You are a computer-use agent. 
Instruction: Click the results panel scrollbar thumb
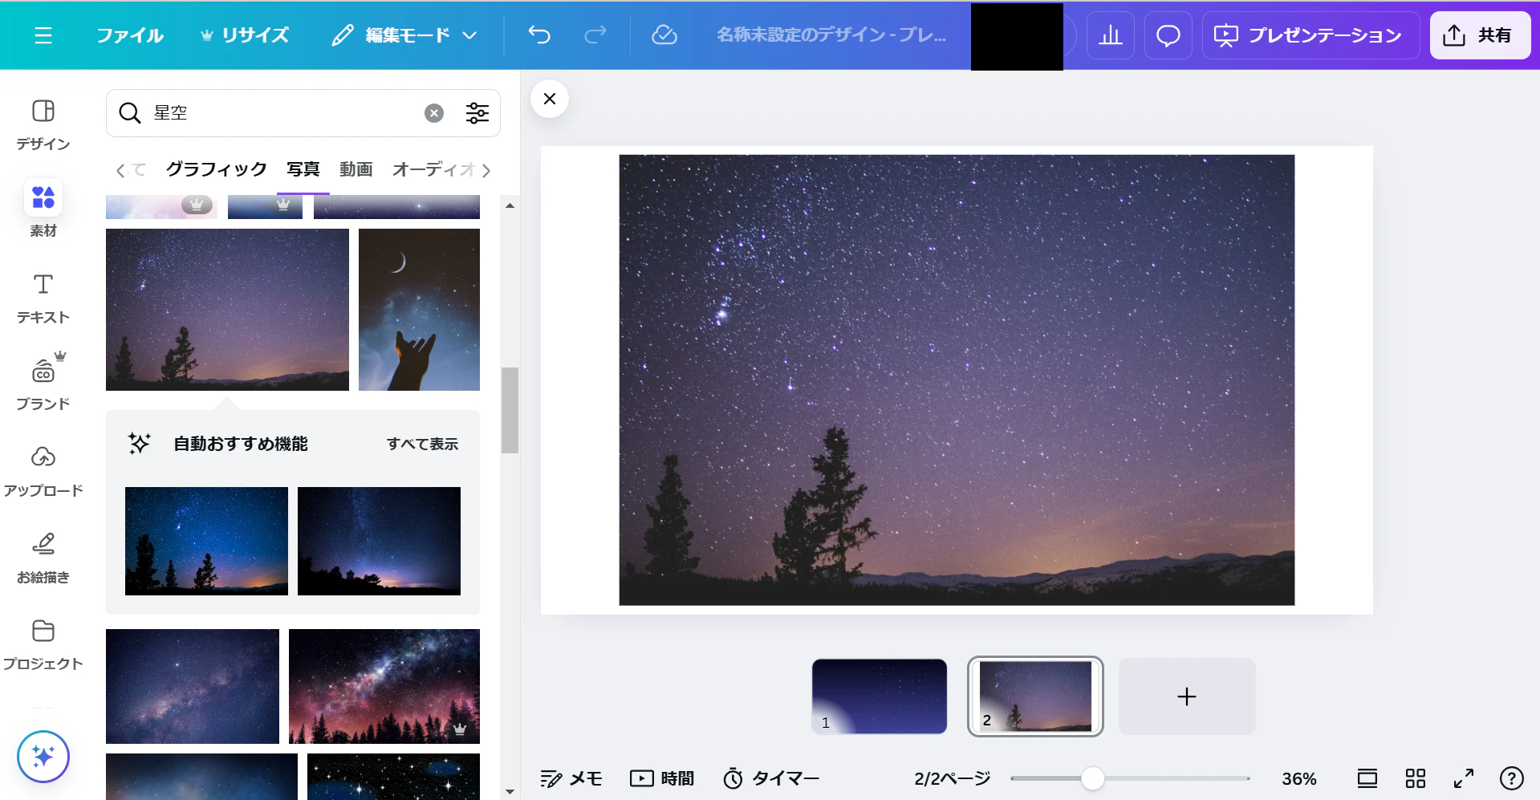pyautogui.click(x=510, y=410)
